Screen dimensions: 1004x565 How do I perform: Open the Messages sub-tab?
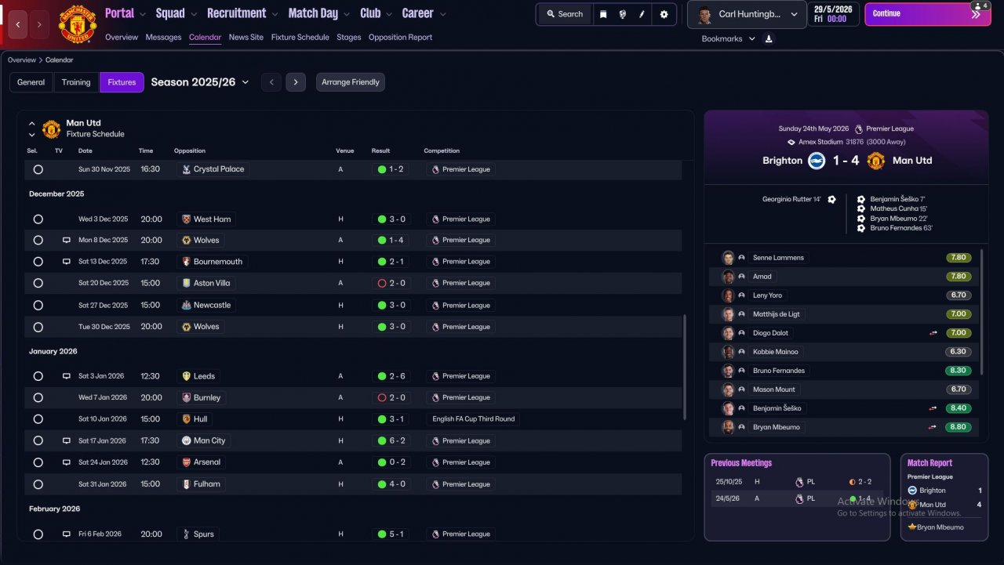pos(163,38)
